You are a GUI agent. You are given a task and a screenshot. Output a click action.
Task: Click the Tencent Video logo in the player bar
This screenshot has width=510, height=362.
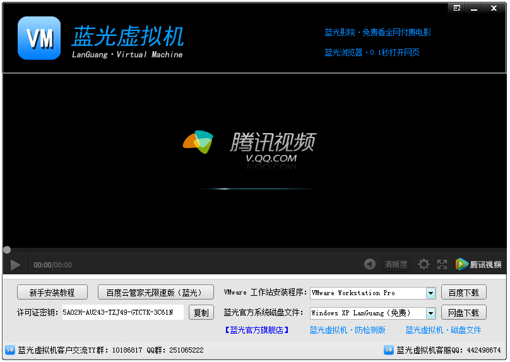(x=478, y=264)
